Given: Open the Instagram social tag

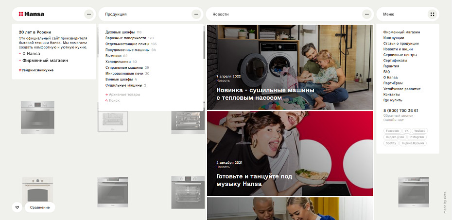Looking at the screenshot, I should point(417,137).
